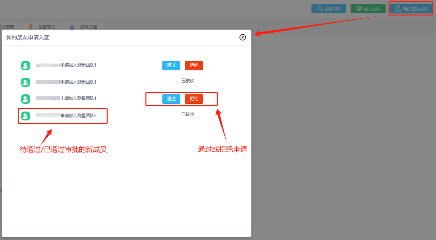This screenshot has height=240, width=436.
Task: Click the green 加入团队 button
Action: (x=368, y=9)
